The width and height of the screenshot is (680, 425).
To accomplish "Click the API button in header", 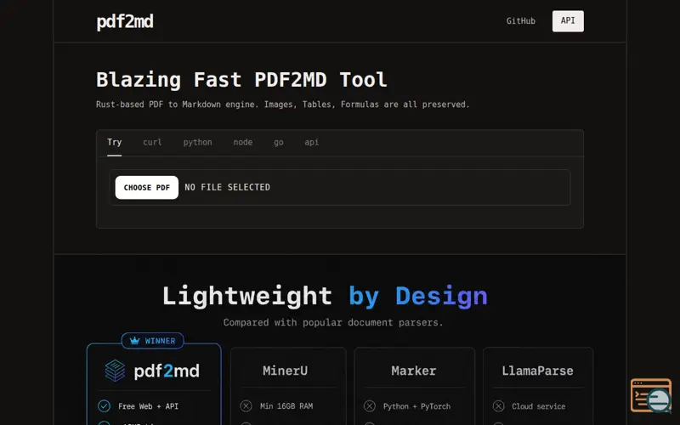I will (568, 20).
